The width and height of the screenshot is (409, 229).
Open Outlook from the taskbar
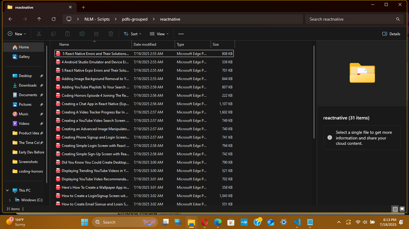[271, 222]
